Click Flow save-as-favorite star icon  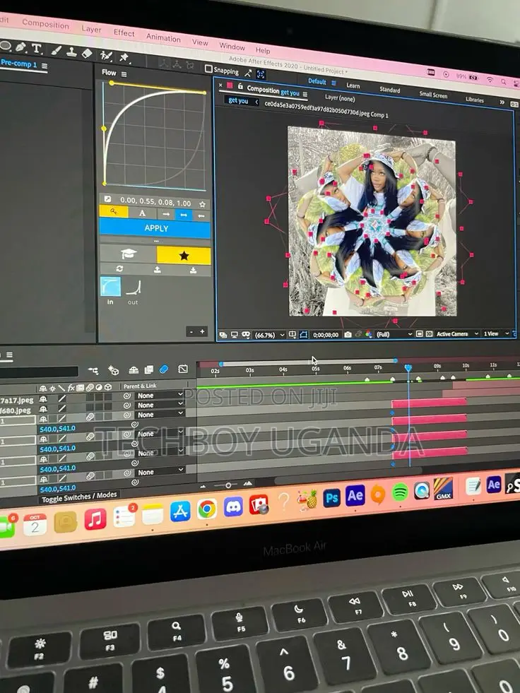tap(202, 204)
